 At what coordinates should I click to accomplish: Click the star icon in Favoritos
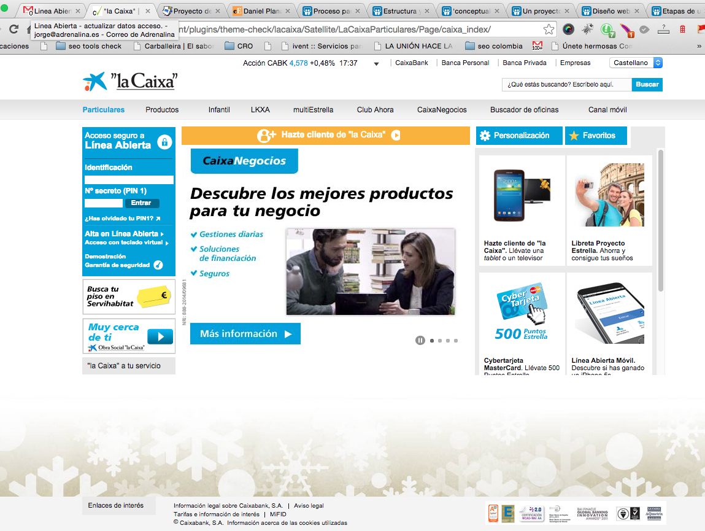[574, 136]
